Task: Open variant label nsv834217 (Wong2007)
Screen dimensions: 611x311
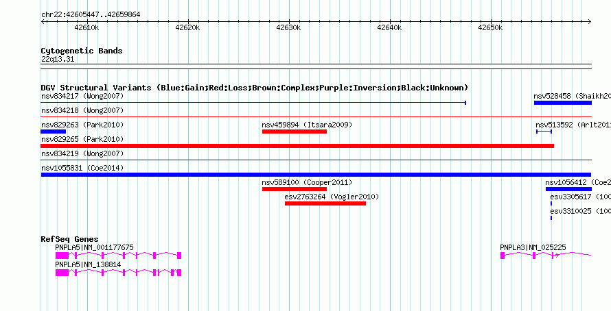Action: click(x=82, y=96)
